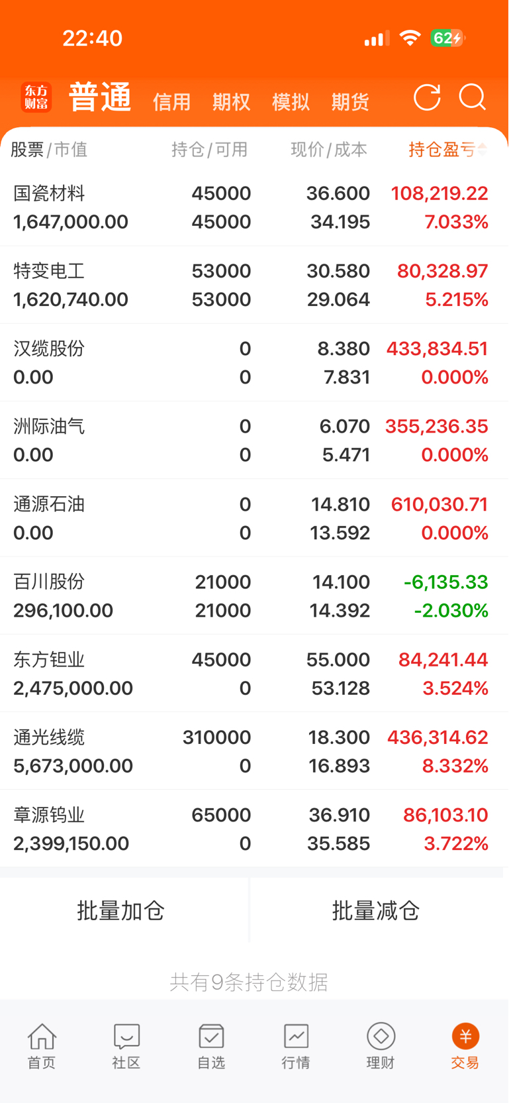Tap the refresh icon in the header
Screen dimensions: 509x1103
[x=427, y=98]
